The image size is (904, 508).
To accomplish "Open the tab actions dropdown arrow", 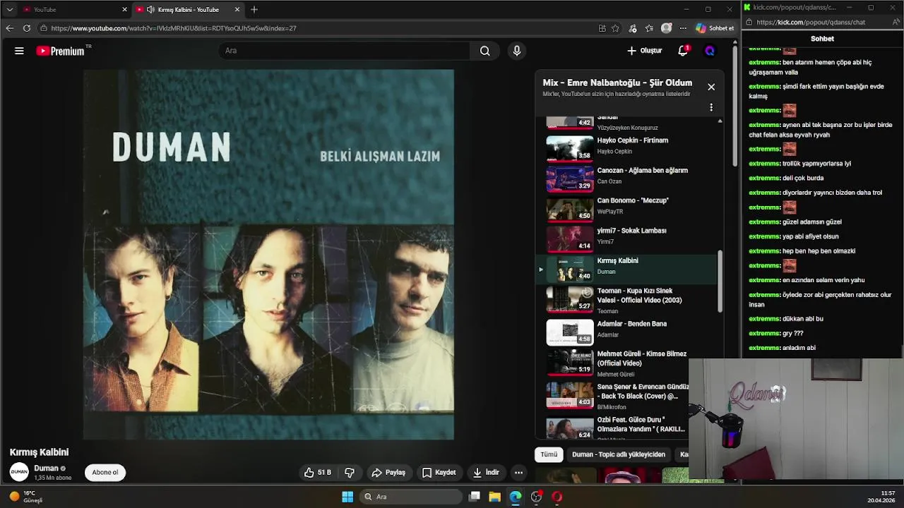I will 9,10.
